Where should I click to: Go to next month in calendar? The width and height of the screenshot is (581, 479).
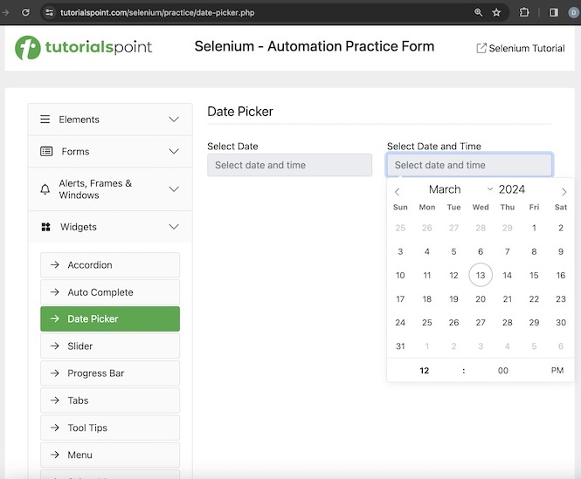coord(564,192)
